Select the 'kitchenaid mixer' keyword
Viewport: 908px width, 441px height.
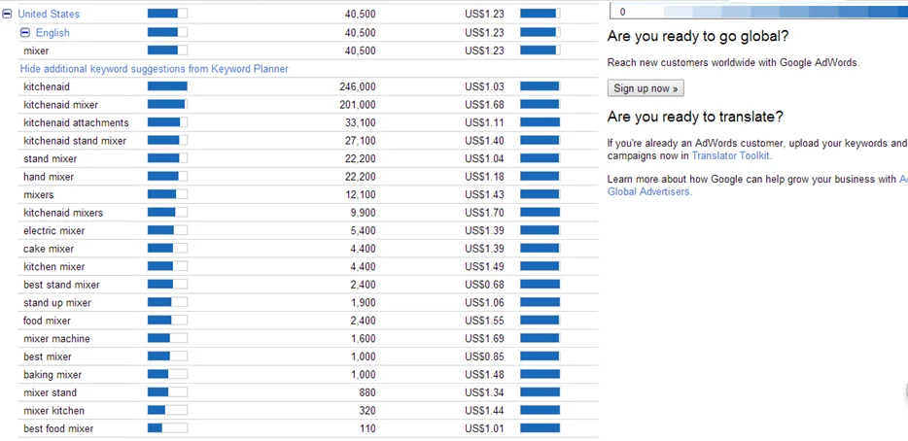61,105
